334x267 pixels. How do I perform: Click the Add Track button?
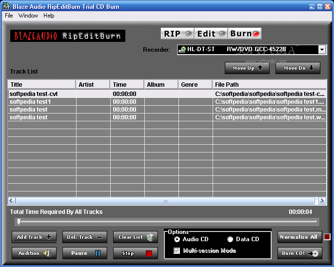click(34, 237)
